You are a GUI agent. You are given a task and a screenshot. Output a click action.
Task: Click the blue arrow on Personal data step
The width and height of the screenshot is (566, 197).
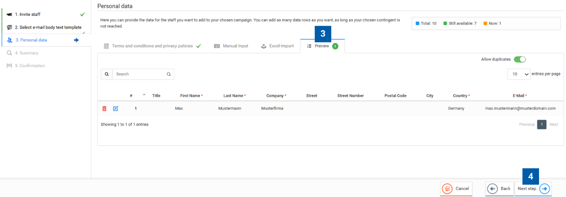coord(76,40)
